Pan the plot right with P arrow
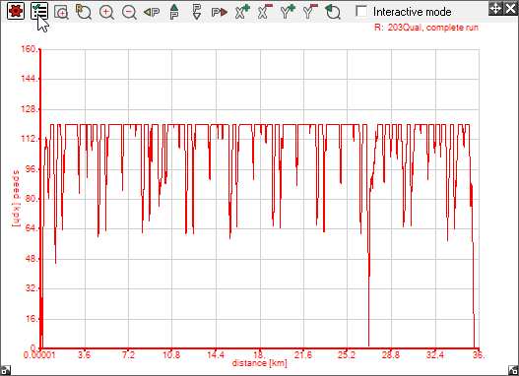Image resolution: width=519 pixels, height=376 pixels. coord(220,12)
